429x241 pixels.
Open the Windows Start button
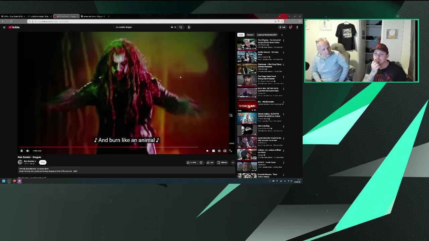(x=4, y=181)
